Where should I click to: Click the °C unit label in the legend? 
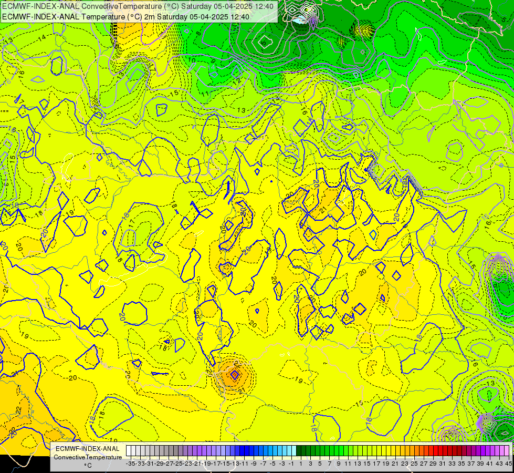click(88, 466)
